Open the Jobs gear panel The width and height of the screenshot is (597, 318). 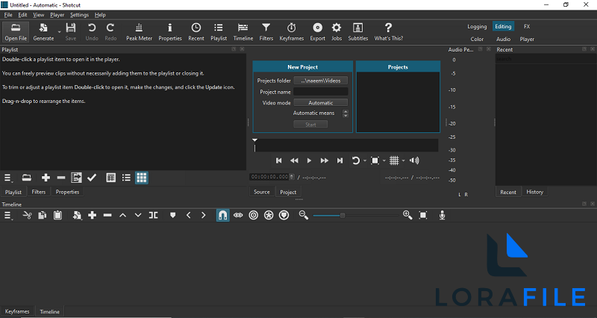(x=337, y=32)
